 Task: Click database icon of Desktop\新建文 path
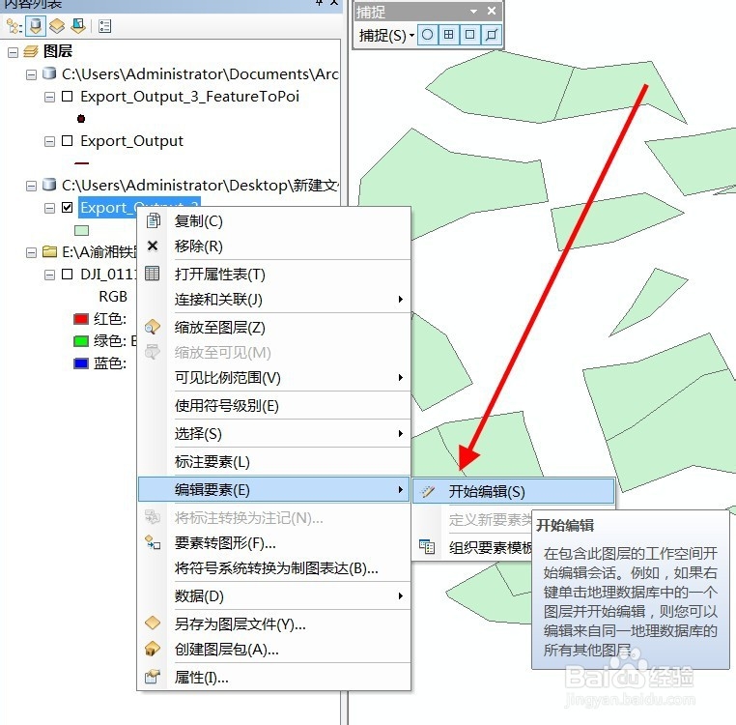pos(49,185)
